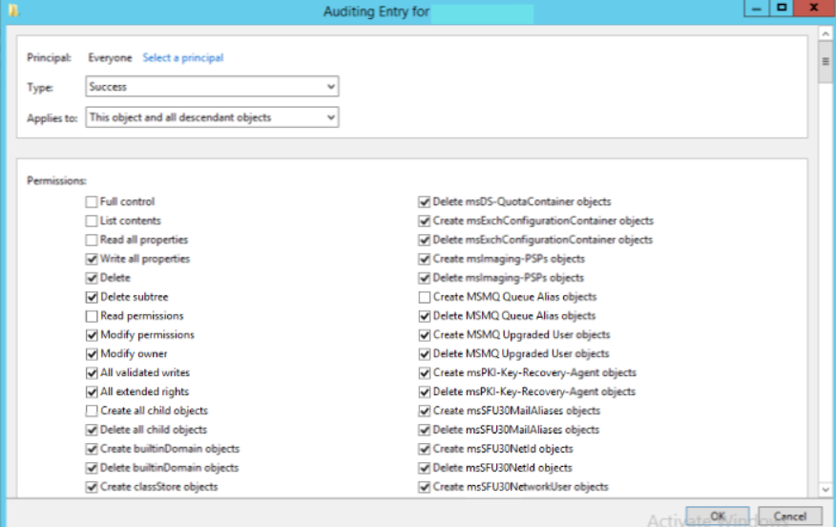
Task: Enable the Full control checkbox
Action: click(92, 201)
